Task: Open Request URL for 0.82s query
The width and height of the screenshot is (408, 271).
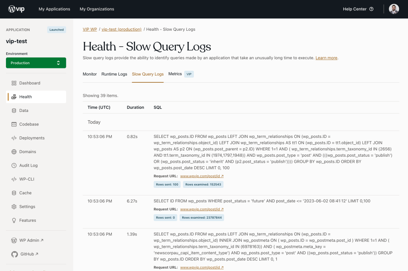Action: [x=202, y=176]
